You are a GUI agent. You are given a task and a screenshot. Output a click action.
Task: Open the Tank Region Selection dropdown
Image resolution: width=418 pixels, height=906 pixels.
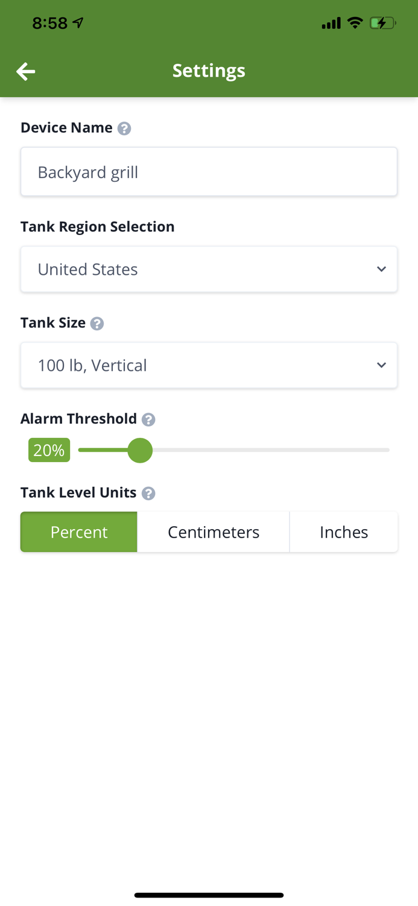coord(209,269)
